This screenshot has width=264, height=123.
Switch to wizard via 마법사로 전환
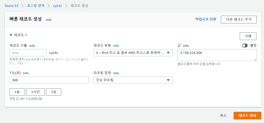(206, 19)
